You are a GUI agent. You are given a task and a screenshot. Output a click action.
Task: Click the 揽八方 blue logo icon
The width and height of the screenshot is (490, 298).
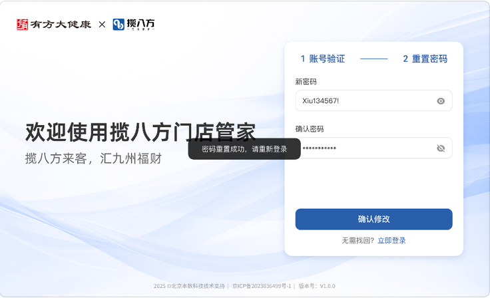[x=119, y=25]
